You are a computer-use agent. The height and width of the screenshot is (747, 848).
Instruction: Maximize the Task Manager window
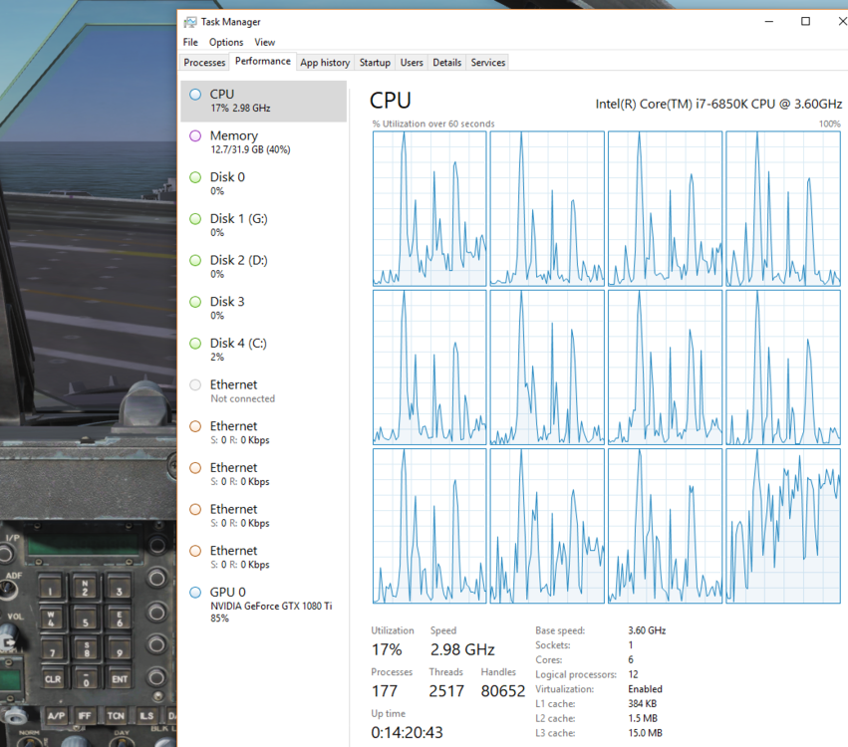click(805, 21)
